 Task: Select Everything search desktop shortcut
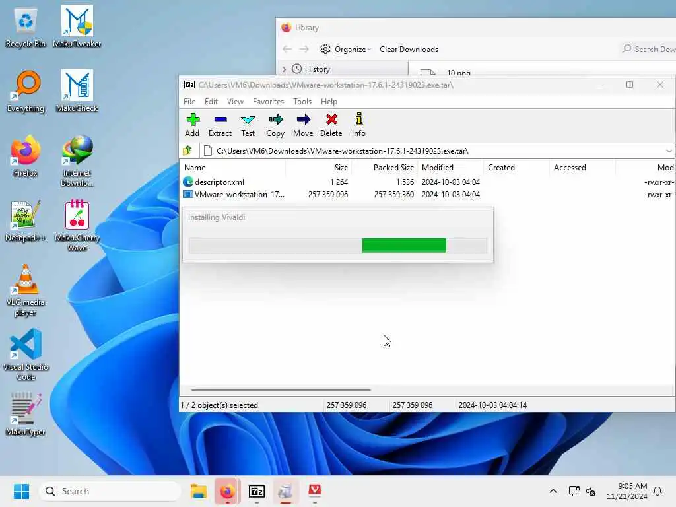(26, 91)
